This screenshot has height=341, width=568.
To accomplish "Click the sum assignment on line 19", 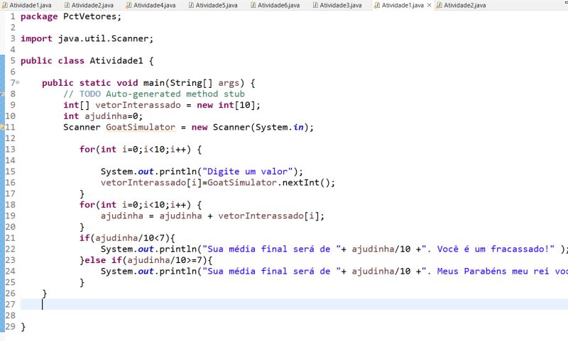I will tap(212, 216).
